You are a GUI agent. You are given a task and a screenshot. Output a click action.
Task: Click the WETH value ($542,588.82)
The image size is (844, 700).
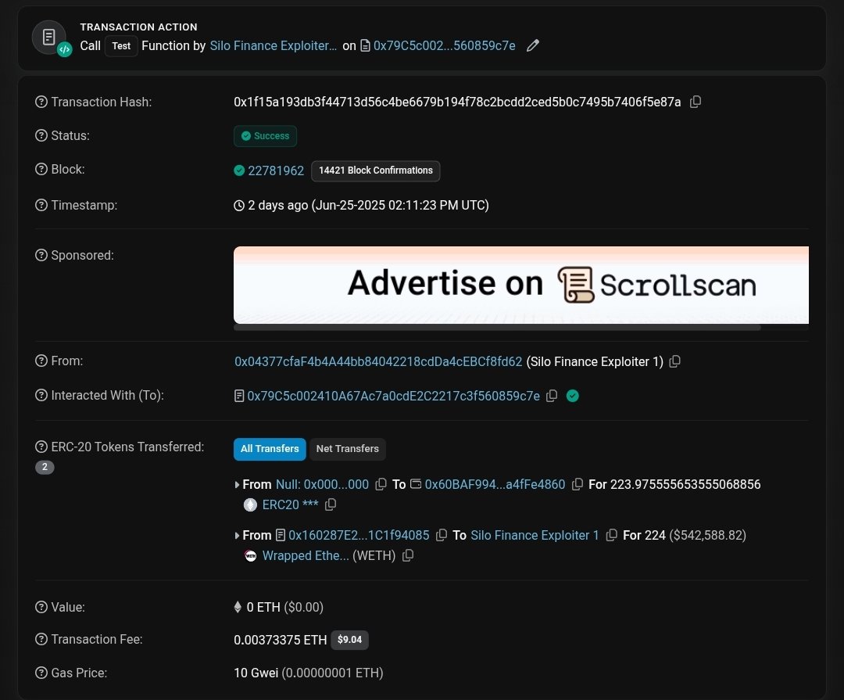coord(707,535)
